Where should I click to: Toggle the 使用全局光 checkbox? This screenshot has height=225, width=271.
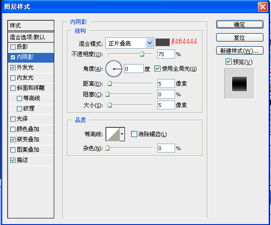(157, 69)
